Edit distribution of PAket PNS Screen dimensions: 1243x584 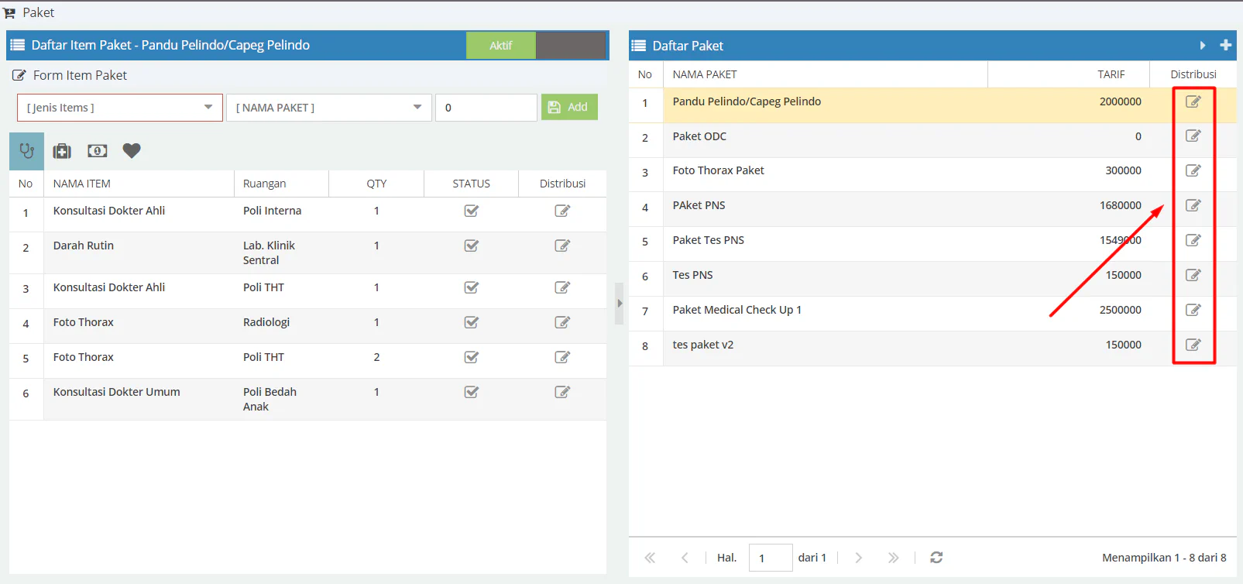pos(1193,205)
